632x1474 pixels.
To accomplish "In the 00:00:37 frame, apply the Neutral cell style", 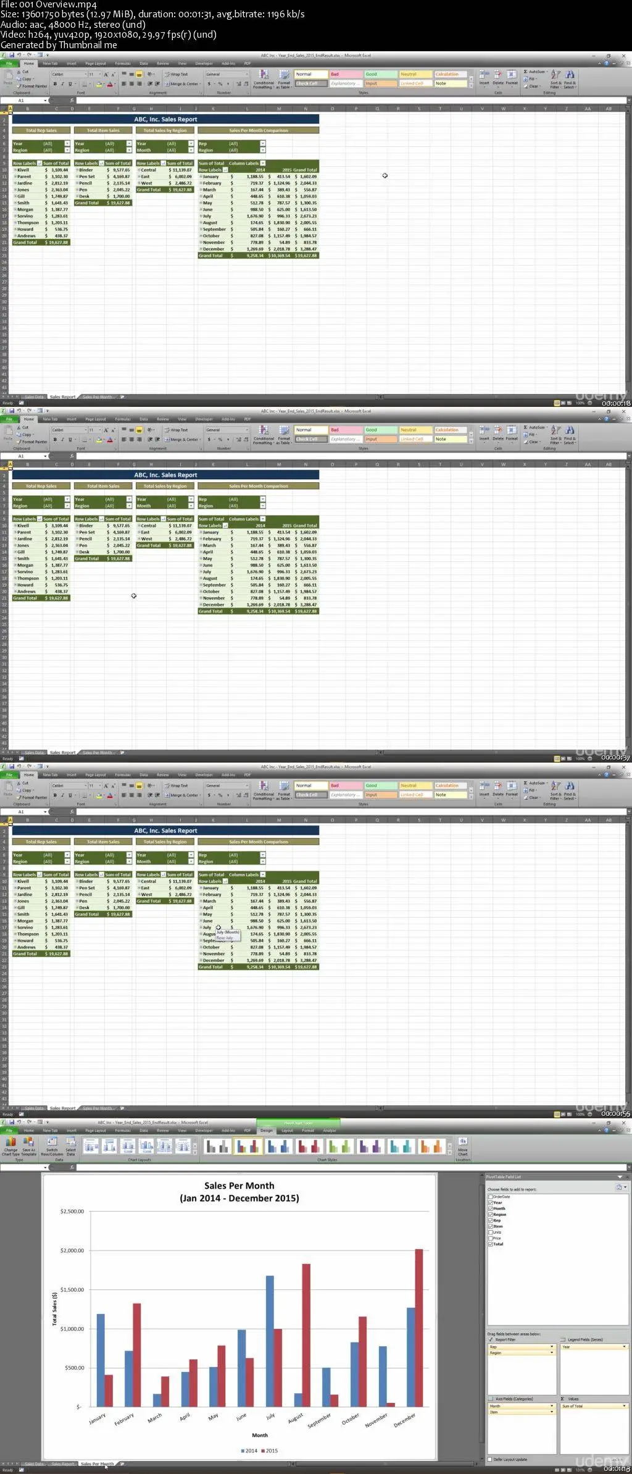I will click(415, 430).
